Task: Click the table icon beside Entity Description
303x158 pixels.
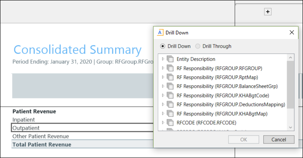Action: 170,59
